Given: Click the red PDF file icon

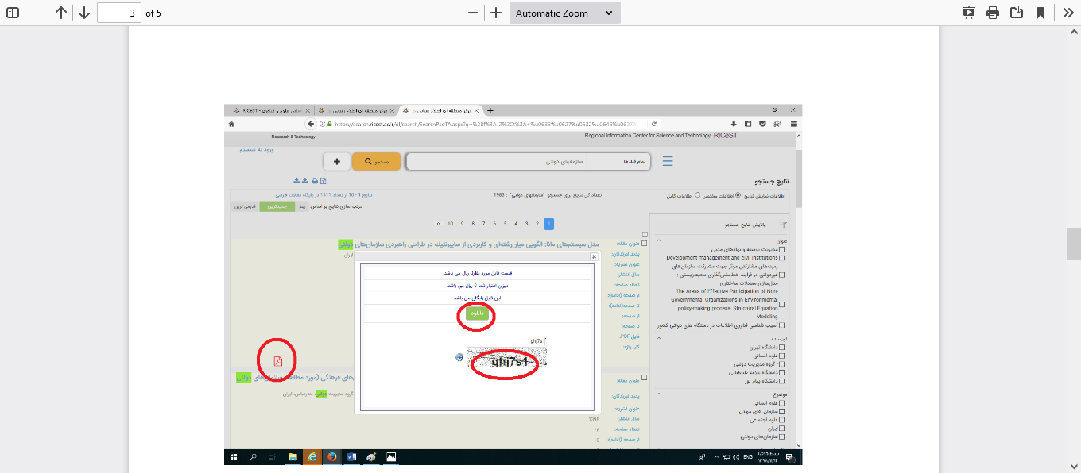Looking at the screenshot, I should pyautogui.click(x=278, y=361).
